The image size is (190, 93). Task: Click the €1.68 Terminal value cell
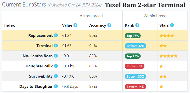(73, 46)
